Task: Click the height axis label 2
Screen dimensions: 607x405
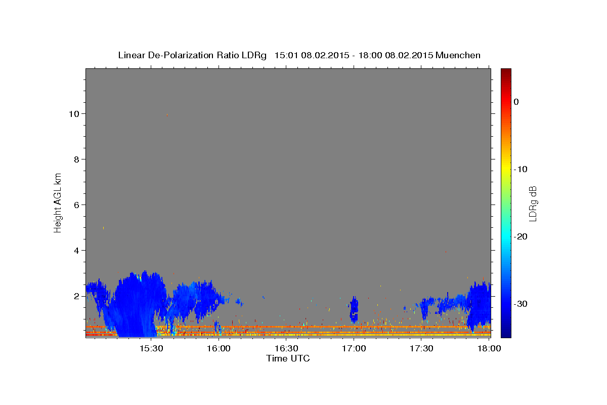Action: [77, 296]
